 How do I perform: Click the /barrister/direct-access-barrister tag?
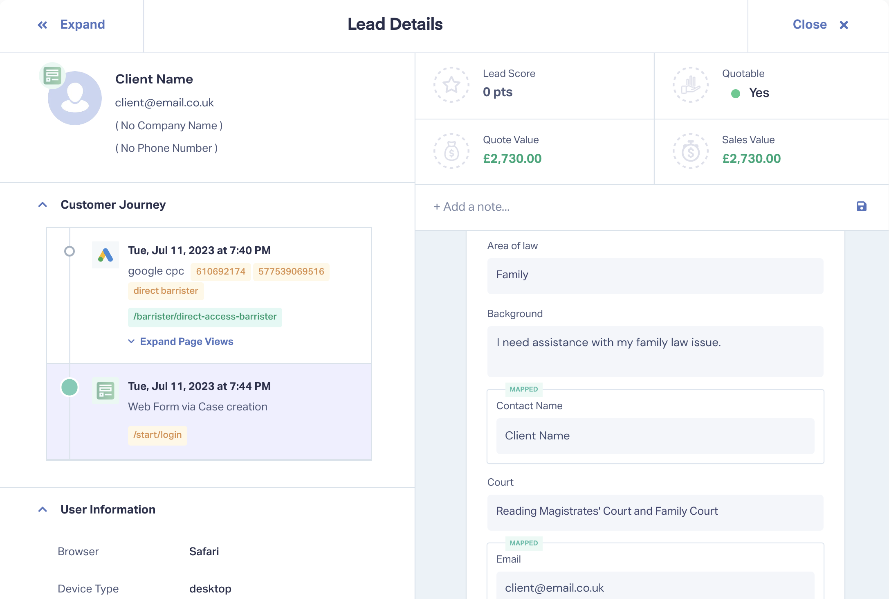205,317
